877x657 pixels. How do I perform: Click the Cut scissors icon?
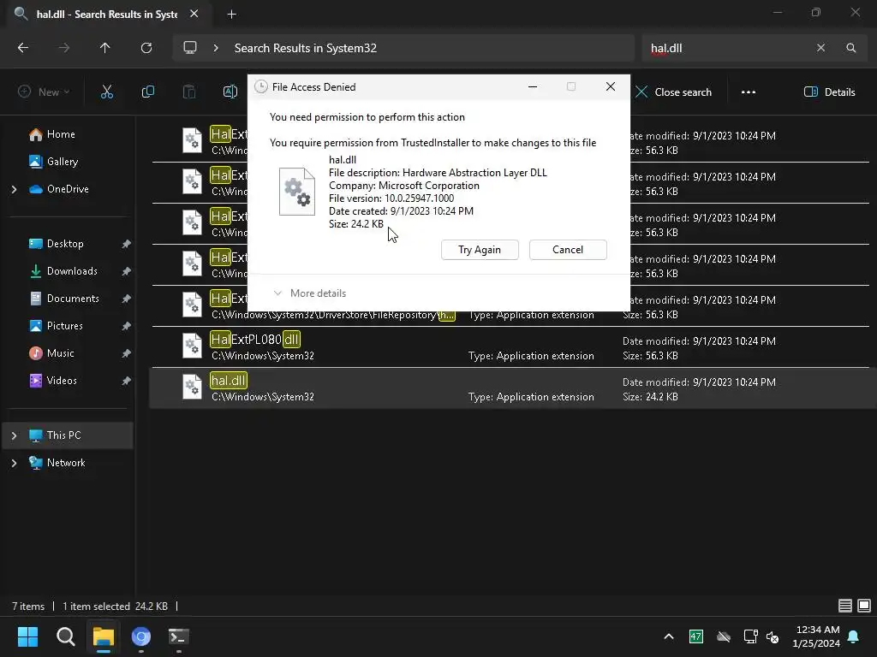[x=107, y=92]
